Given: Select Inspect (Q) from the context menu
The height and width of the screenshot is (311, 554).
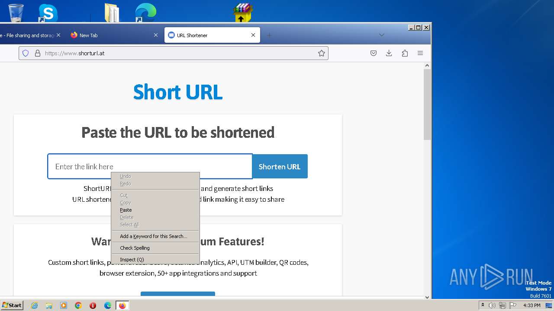Looking at the screenshot, I should [155, 260].
